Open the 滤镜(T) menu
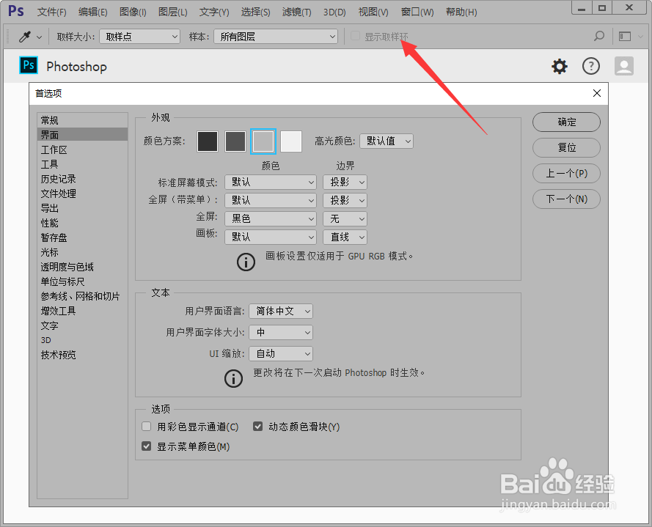This screenshot has height=527, width=652. click(296, 12)
